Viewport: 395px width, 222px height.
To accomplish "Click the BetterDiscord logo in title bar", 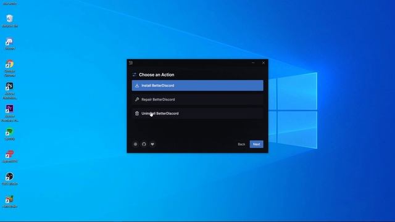I will pyautogui.click(x=131, y=63).
